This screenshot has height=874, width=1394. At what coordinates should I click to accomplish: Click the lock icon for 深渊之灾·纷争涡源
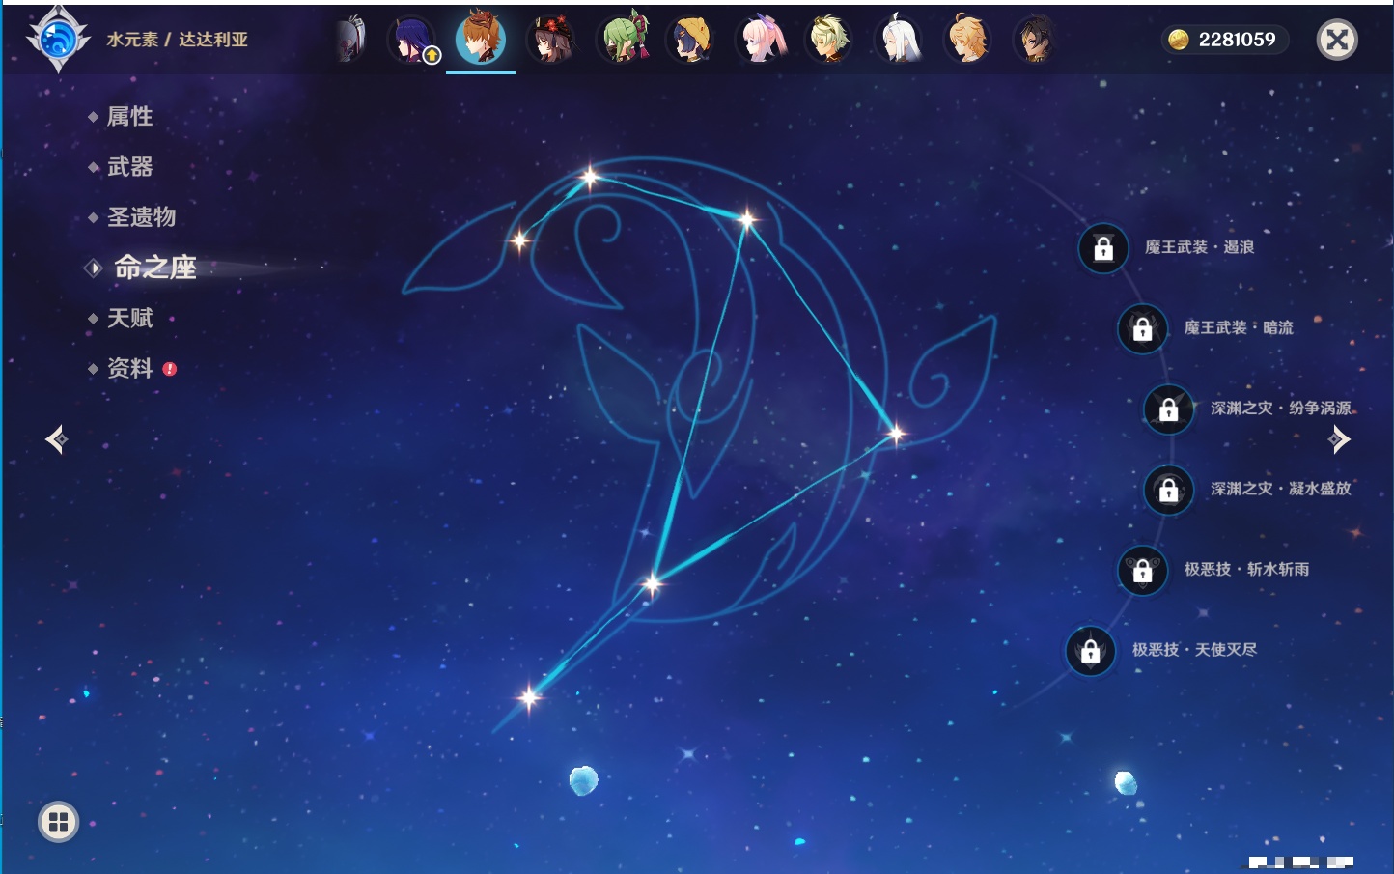[1168, 409]
